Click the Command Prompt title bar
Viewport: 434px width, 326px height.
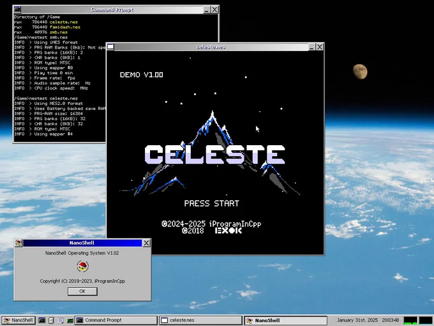coord(112,10)
